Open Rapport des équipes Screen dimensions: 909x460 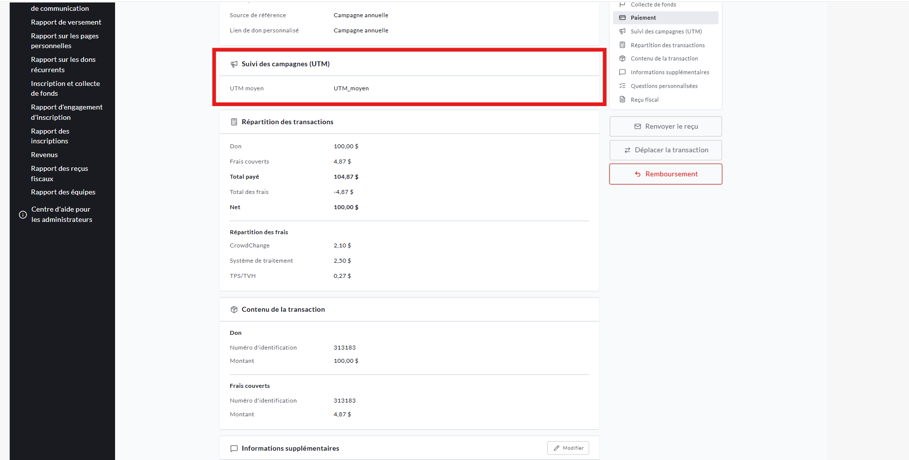point(63,192)
